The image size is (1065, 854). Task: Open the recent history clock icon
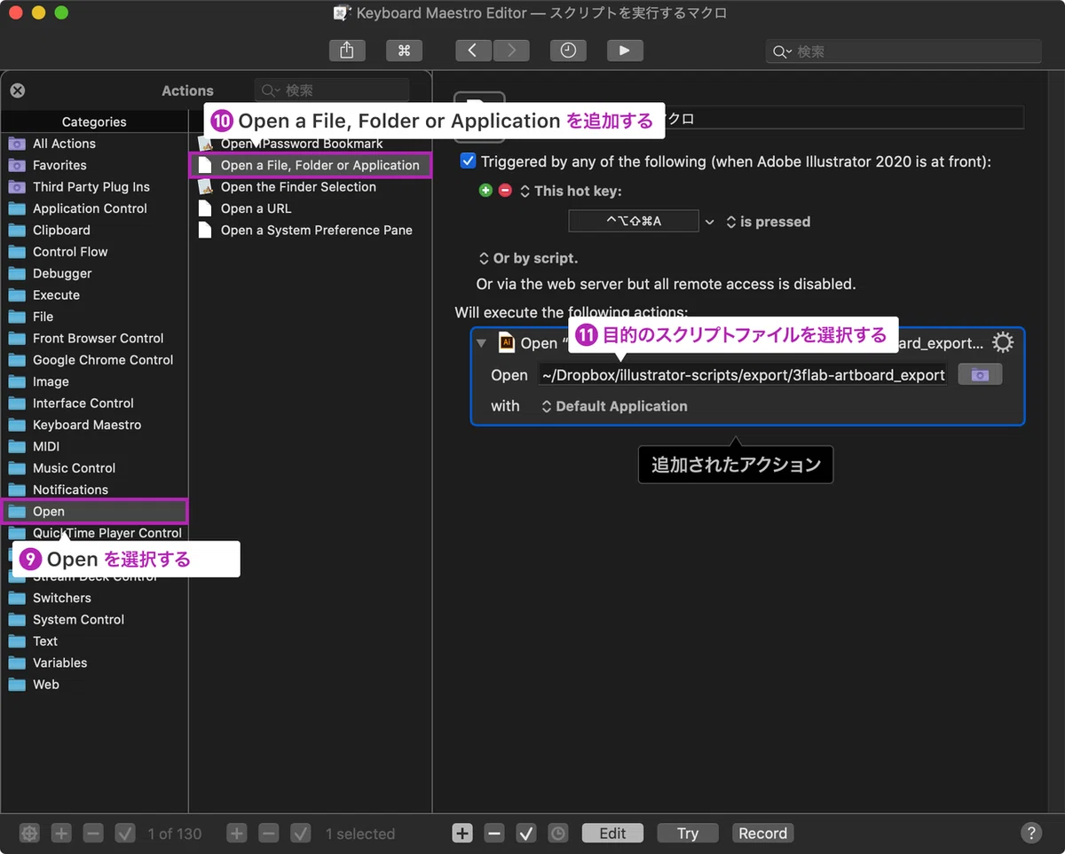(568, 51)
